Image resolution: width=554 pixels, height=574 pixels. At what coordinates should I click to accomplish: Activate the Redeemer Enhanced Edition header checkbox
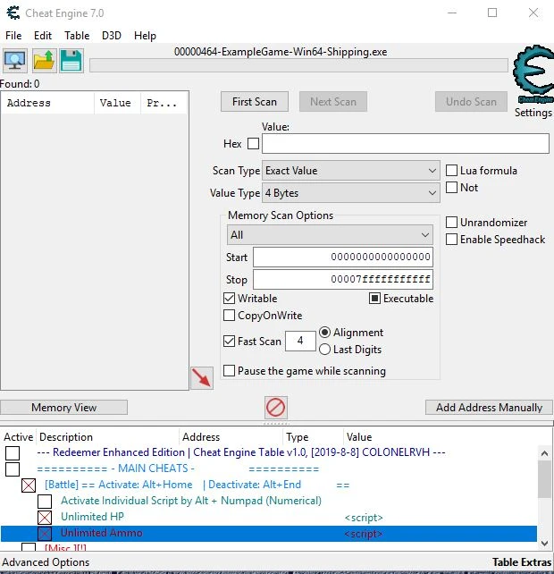[13, 452]
